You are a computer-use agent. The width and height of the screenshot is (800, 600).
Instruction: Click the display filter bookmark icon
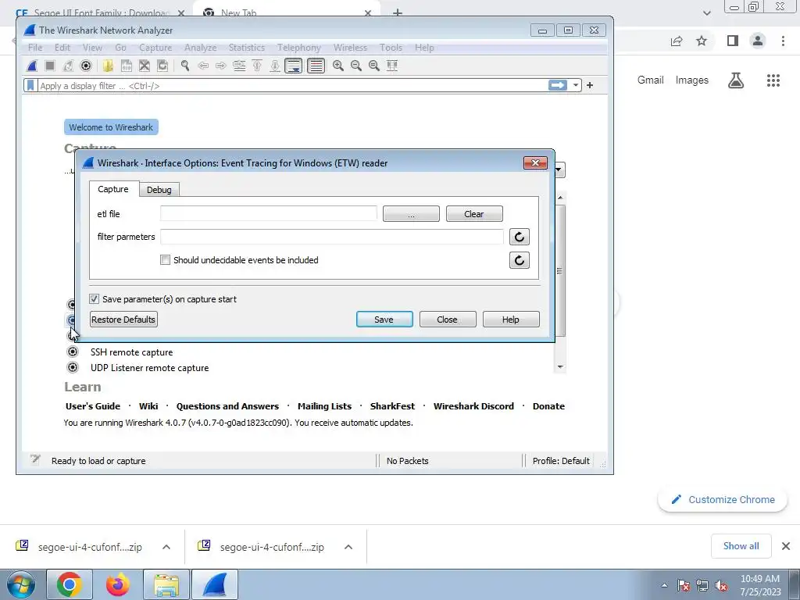point(30,85)
